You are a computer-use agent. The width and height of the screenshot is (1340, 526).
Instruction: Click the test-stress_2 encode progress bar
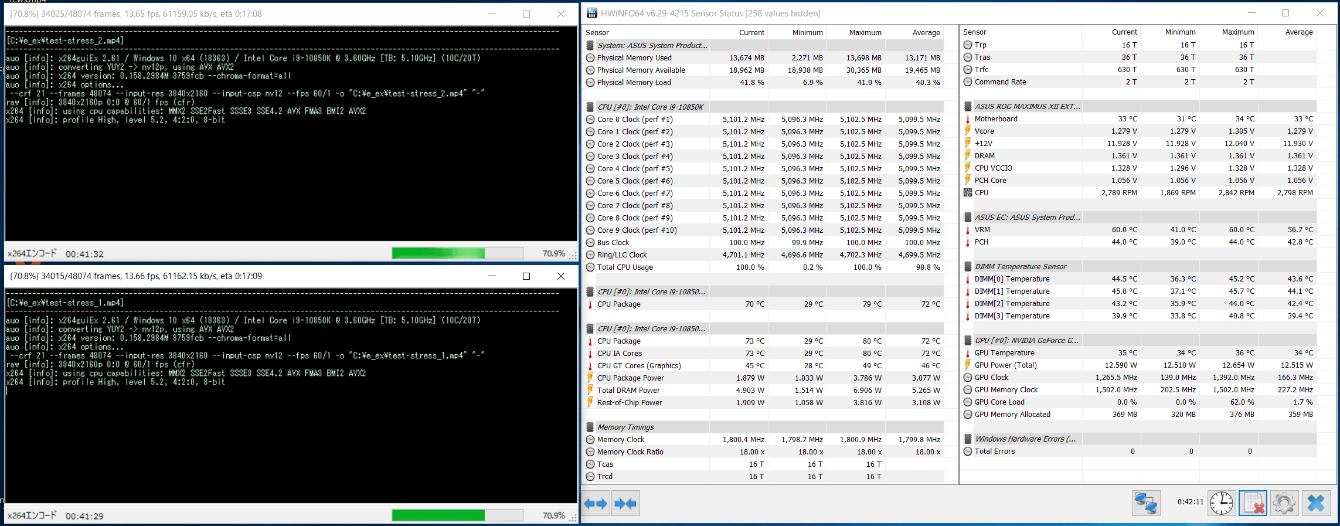point(457,253)
